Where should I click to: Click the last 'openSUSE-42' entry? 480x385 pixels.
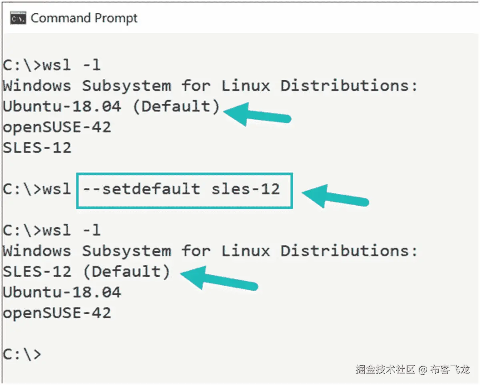[57, 314]
